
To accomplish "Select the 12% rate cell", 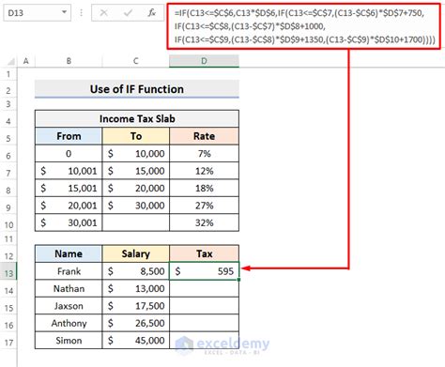I will point(204,171).
